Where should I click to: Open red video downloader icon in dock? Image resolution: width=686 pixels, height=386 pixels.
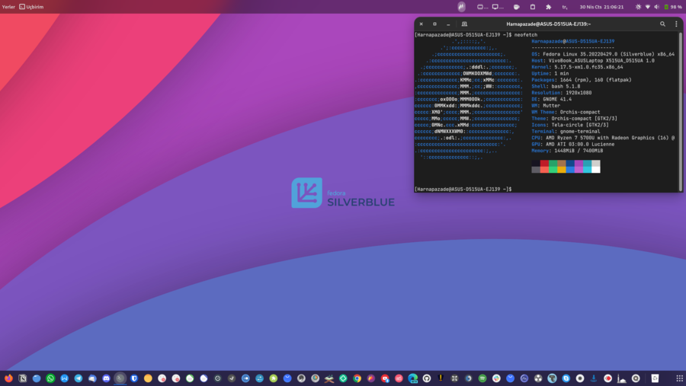pos(385,378)
